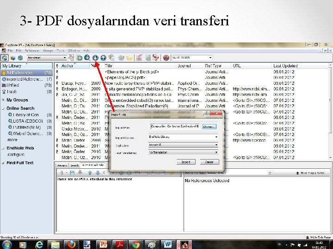Switch to the Preview tab
The image size is (333, 249).
[62, 166]
